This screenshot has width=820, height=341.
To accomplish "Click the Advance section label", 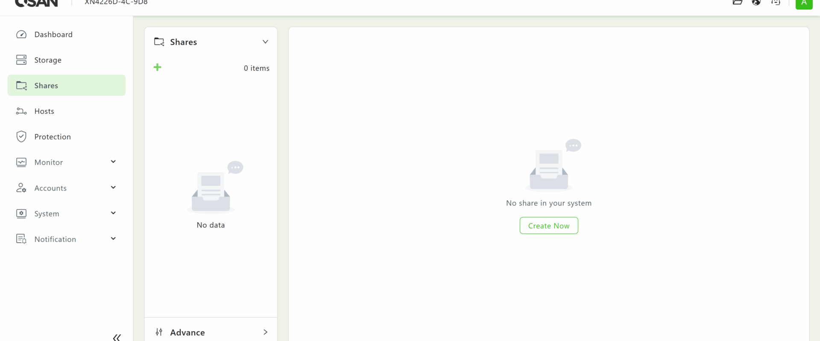I will tap(187, 332).
